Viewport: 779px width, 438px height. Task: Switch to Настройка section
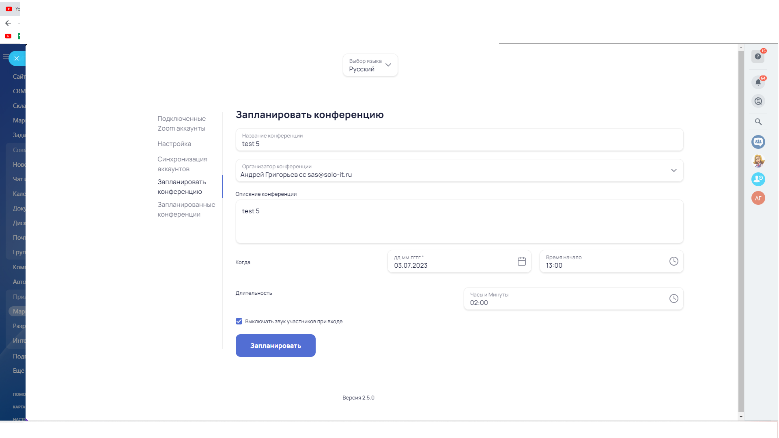pyautogui.click(x=174, y=144)
